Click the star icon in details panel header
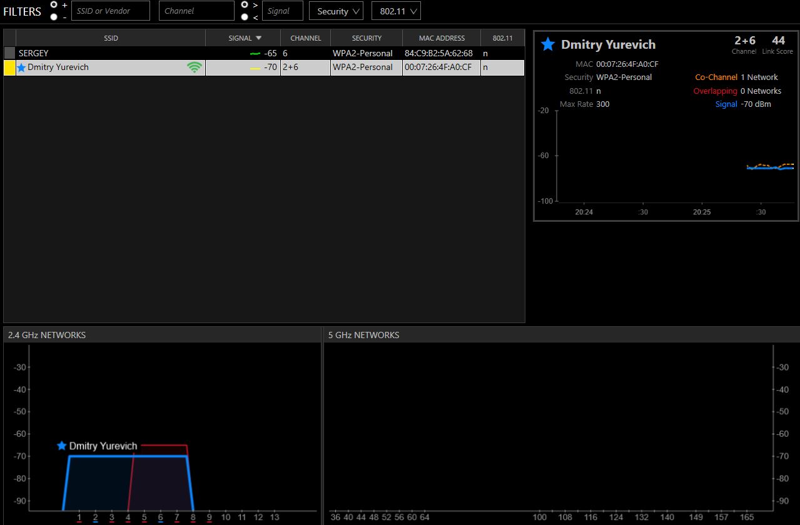Viewport: 800px width, 525px height. pos(548,44)
